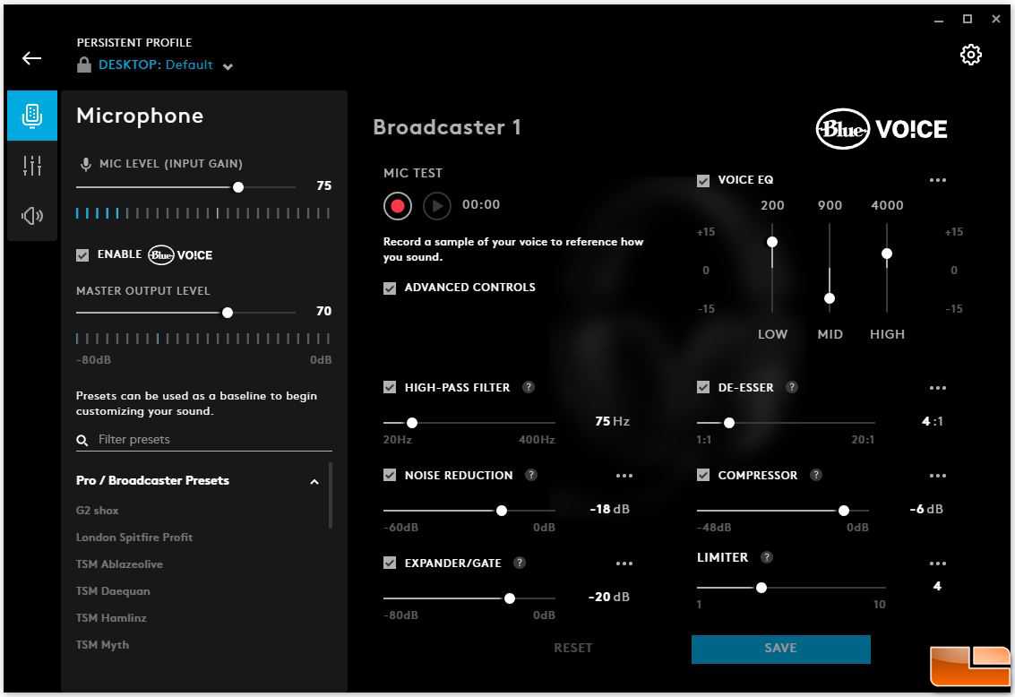Screen dimensions: 1015x697
Task: Select the TSM Daequan preset
Action: (113, 591)
